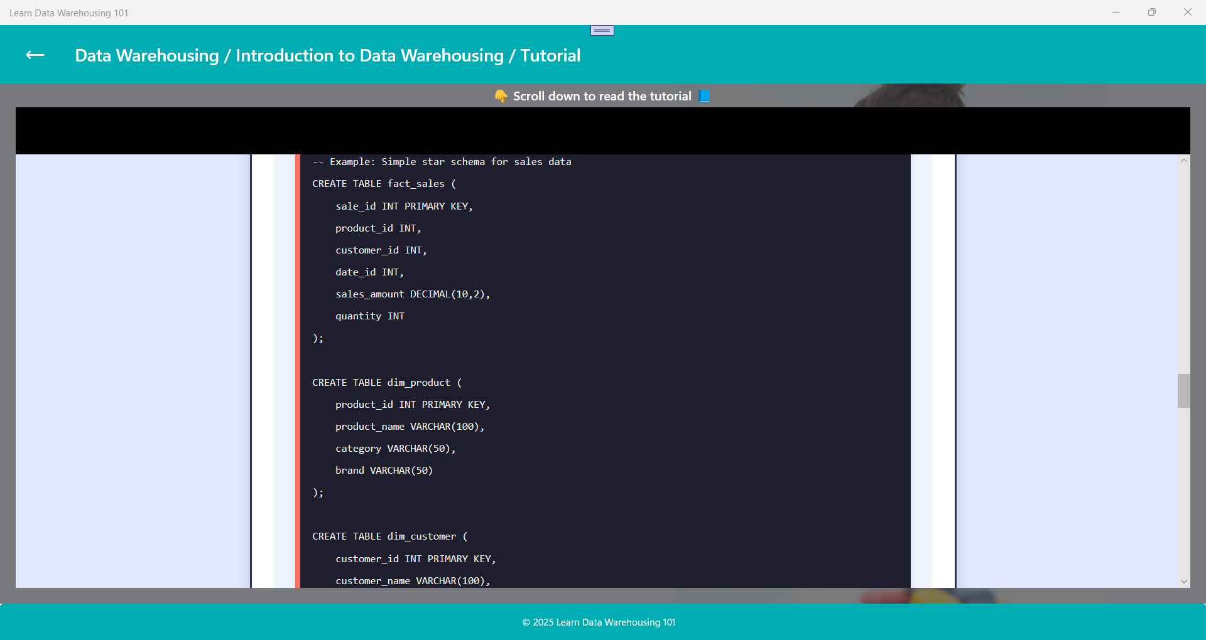Click the blue book emoji in the scroll banner
This screenshot has height=640, width=1206.
[x=703, y=96]
